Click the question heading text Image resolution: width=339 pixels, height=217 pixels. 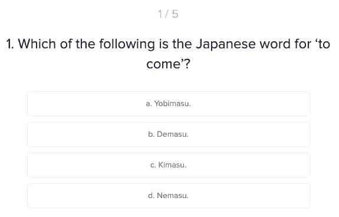(168, 54)
